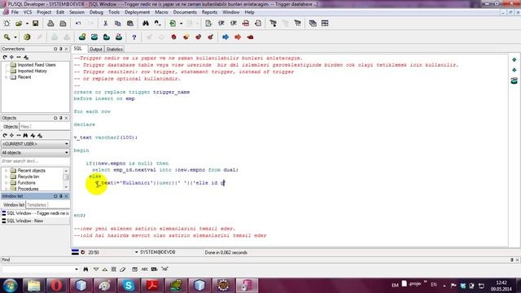The width and height of the screenshot is (521, 293).
Task: Create a new file with New icon
Action: [x=7, y=24]
